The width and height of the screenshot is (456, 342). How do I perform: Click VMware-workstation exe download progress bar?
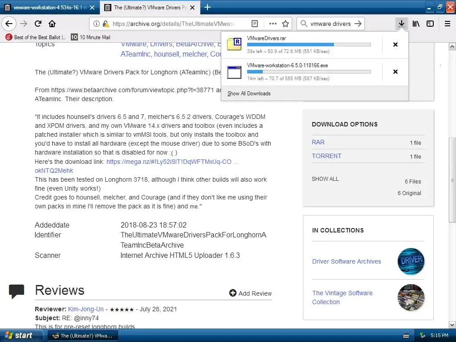point(309,72)
